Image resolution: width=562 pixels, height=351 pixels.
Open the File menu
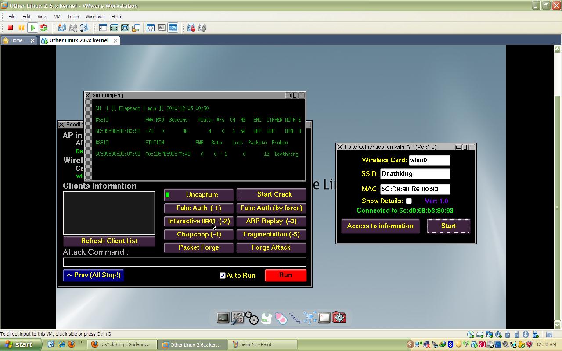click(x=12, y=17)
